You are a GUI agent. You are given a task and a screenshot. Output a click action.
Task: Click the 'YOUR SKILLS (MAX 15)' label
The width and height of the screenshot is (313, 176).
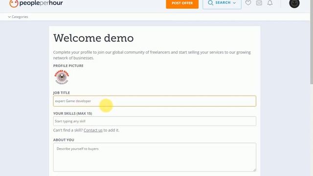click(73, 113)
